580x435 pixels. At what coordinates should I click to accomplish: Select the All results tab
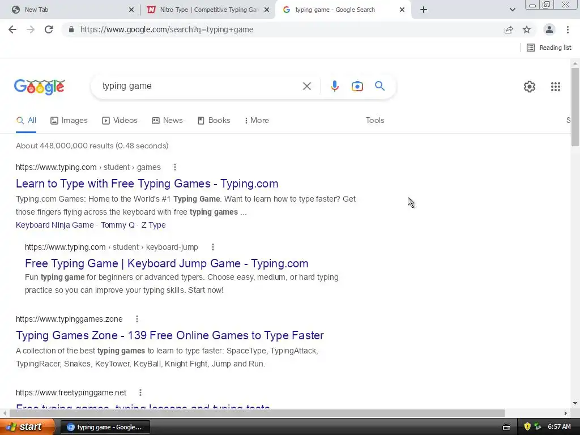26,121
